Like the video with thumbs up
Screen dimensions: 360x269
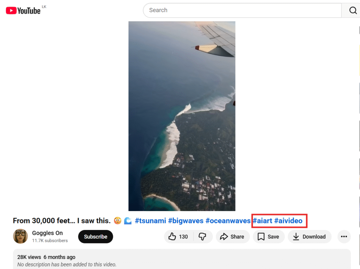[x=178, y=237]
